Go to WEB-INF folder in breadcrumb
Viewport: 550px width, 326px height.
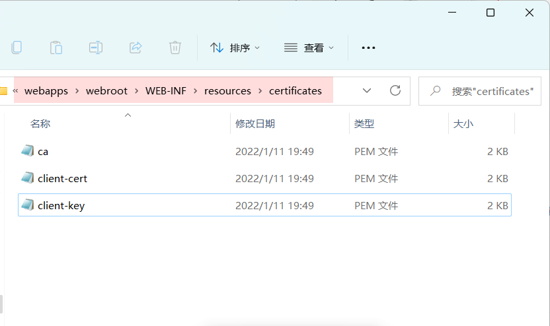[165, 90]
